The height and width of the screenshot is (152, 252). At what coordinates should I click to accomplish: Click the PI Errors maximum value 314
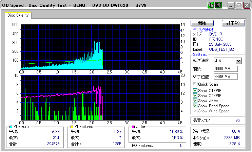coord(56,138)
